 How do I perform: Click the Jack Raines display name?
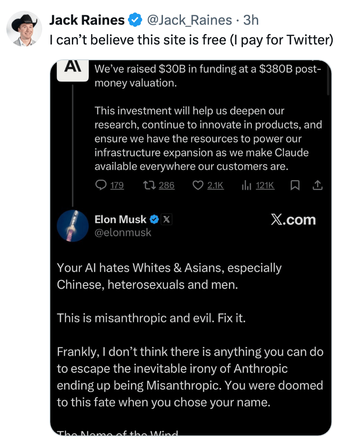coord(87,20)
